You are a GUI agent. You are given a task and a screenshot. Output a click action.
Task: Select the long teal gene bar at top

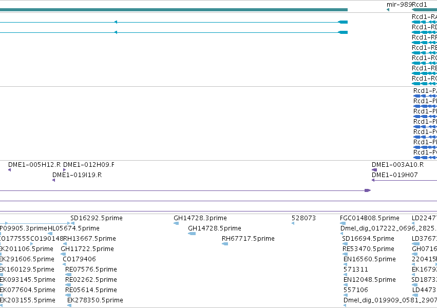174,10
